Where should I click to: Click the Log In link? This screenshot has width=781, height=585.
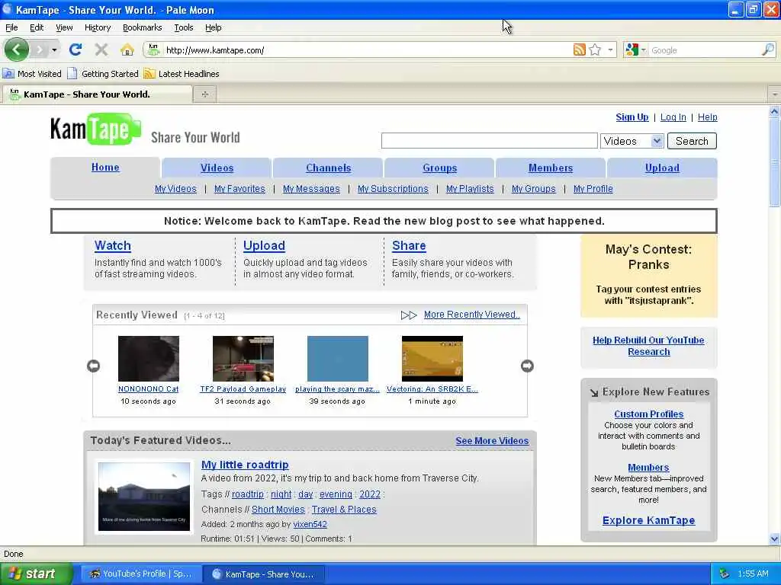(673, 117)
